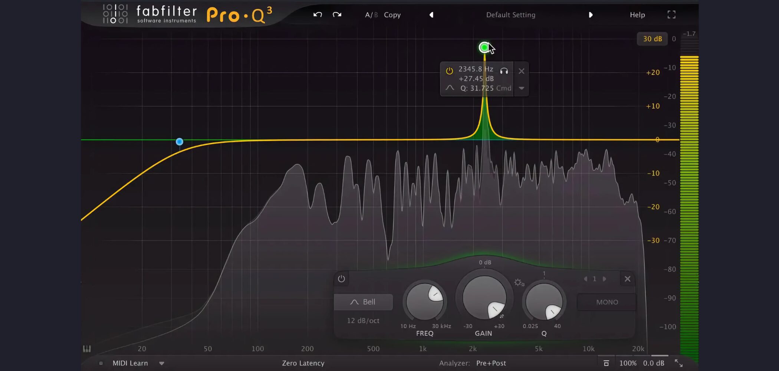The image size is (779, 371).
Task: Click the +27.45 dB gain value
Action: tap(476, 79)
